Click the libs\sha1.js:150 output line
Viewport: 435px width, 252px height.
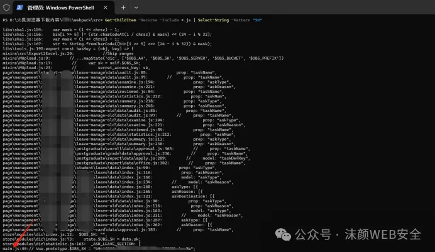click(61, 30)
